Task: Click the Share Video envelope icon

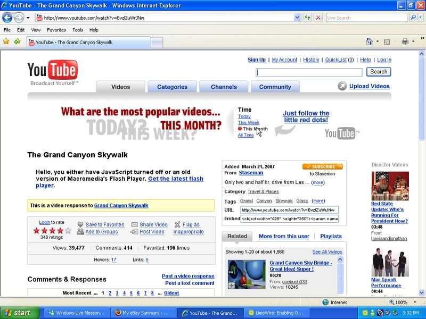Action: point(134,224)
